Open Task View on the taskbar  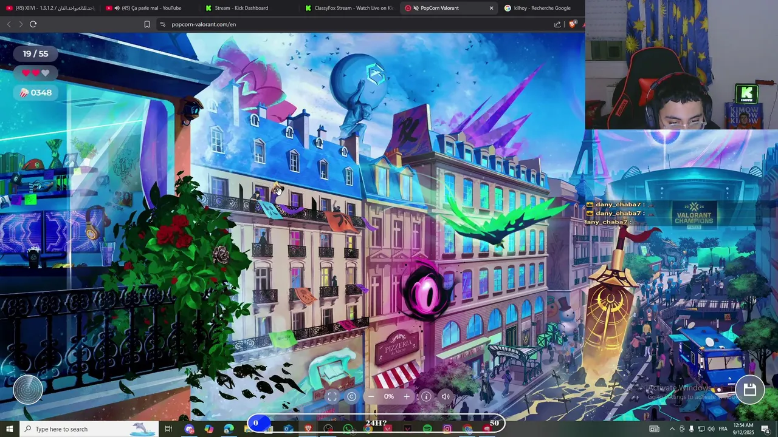pos(168,429)
